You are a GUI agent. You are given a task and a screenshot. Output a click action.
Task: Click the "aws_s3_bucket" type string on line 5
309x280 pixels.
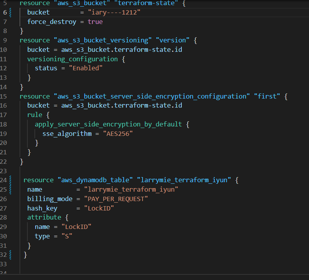pos(82,3)
